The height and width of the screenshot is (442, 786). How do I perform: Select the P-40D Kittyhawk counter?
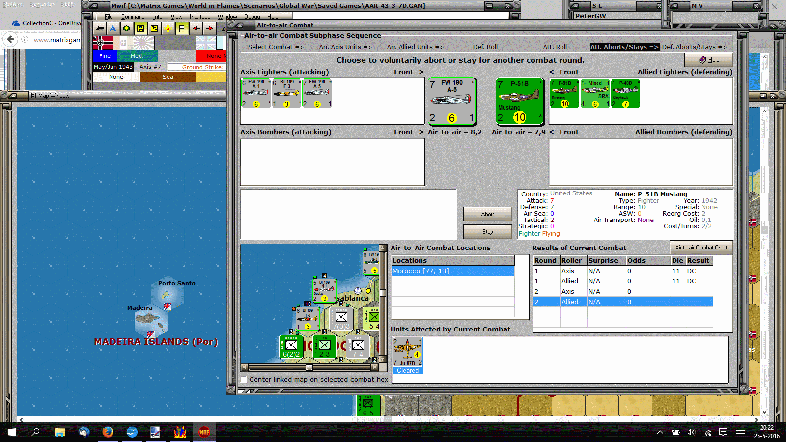pos(625,93)
